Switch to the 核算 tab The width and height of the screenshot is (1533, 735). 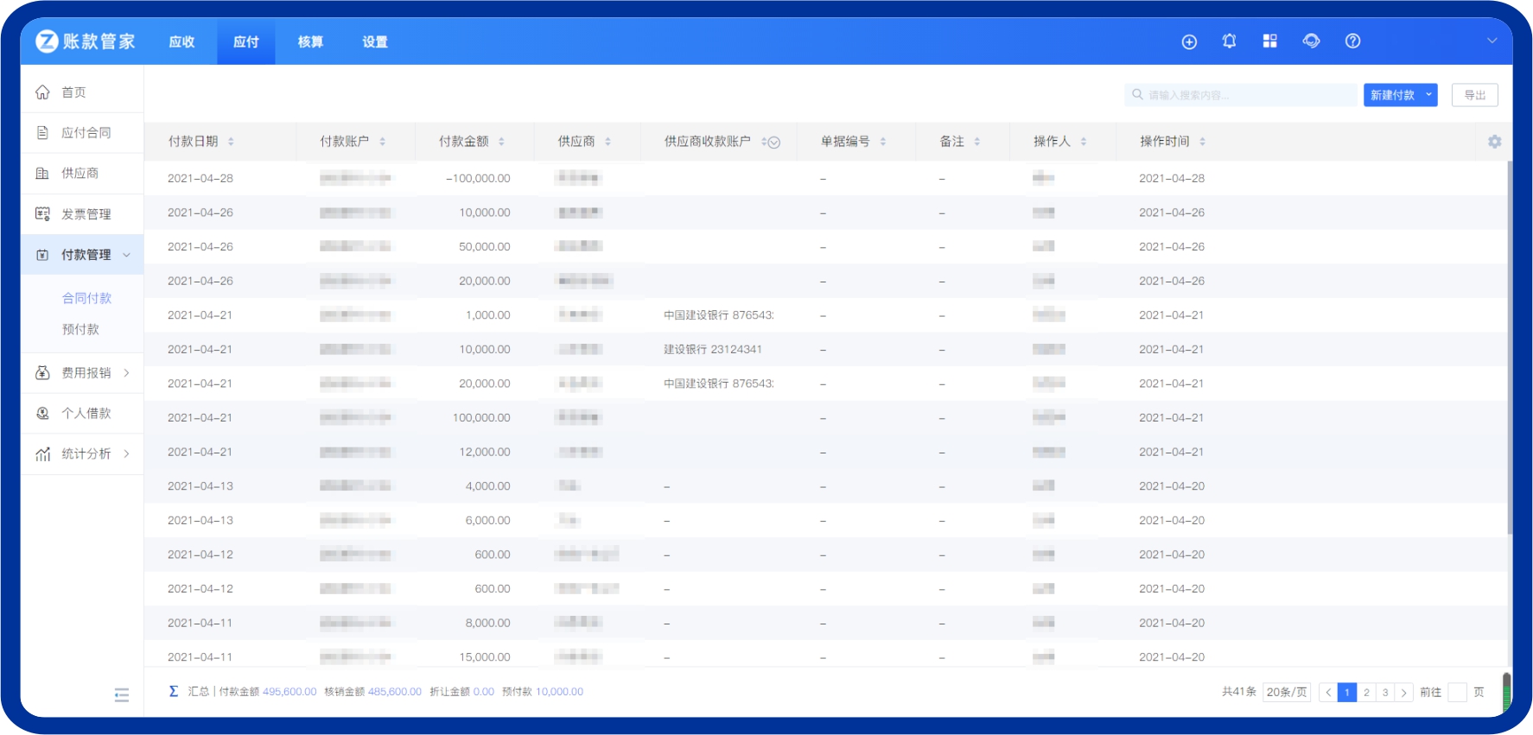[x=310, y=41]
